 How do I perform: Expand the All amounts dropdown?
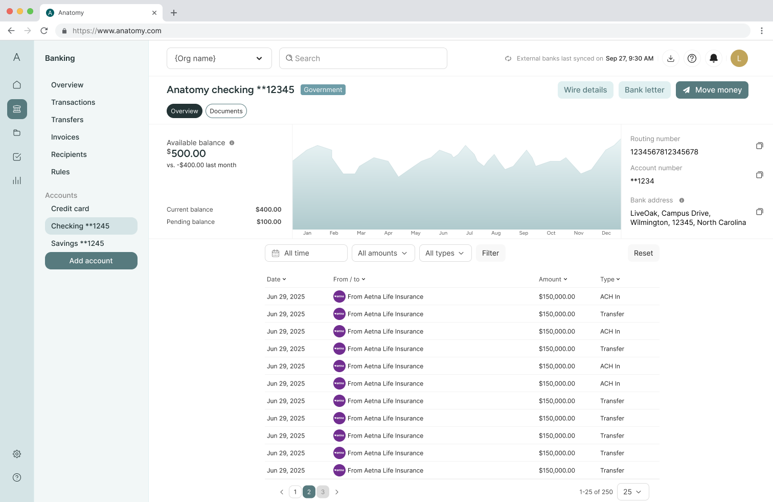(383, 253)
